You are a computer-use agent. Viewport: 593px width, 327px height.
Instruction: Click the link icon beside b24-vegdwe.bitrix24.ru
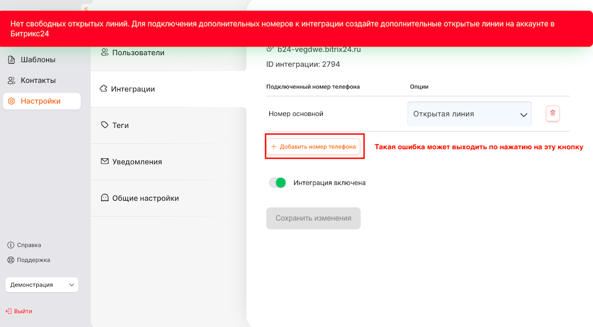270,49
